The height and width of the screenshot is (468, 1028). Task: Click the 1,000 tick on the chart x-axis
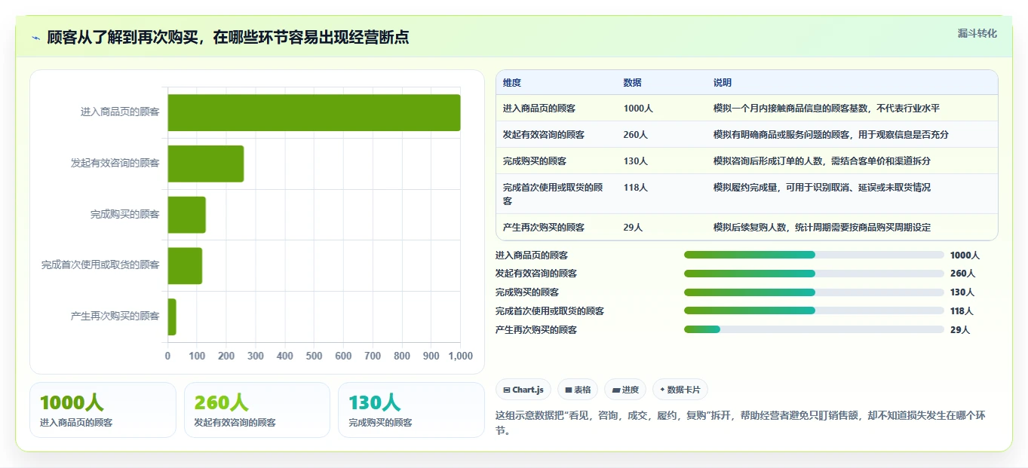click(x=460, y=356)
